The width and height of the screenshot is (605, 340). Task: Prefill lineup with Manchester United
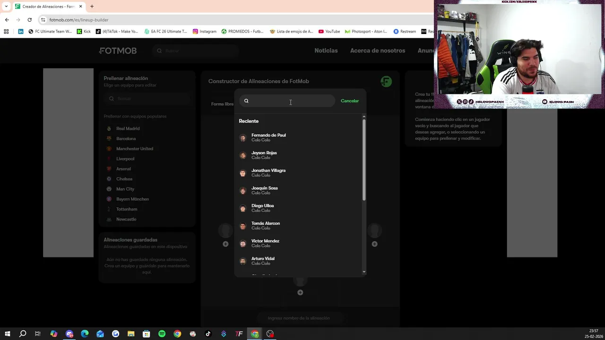click(x=135, y=149)
